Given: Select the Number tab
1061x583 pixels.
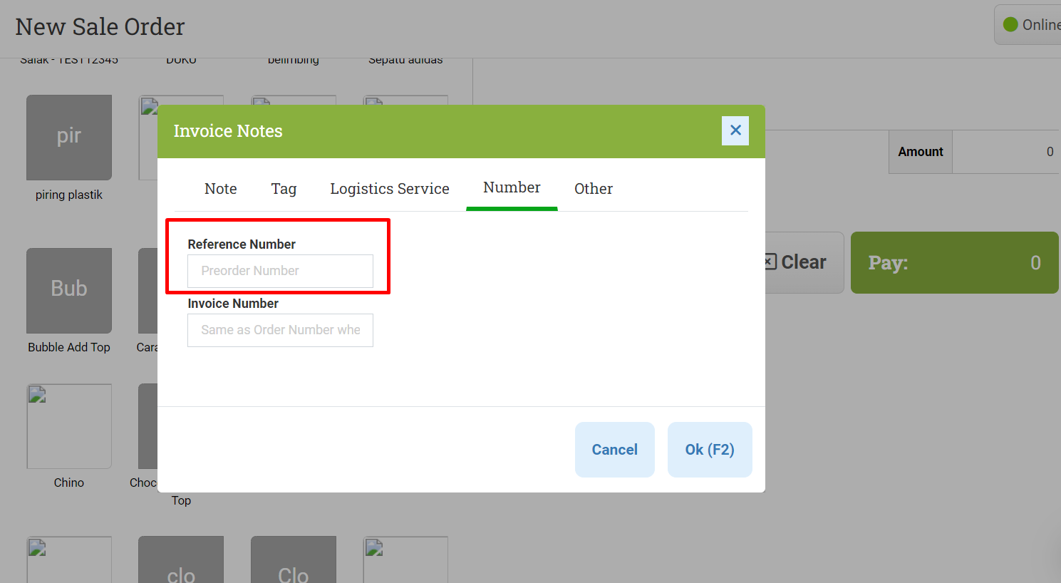Looking at the screenshot, I should (512, 187).
